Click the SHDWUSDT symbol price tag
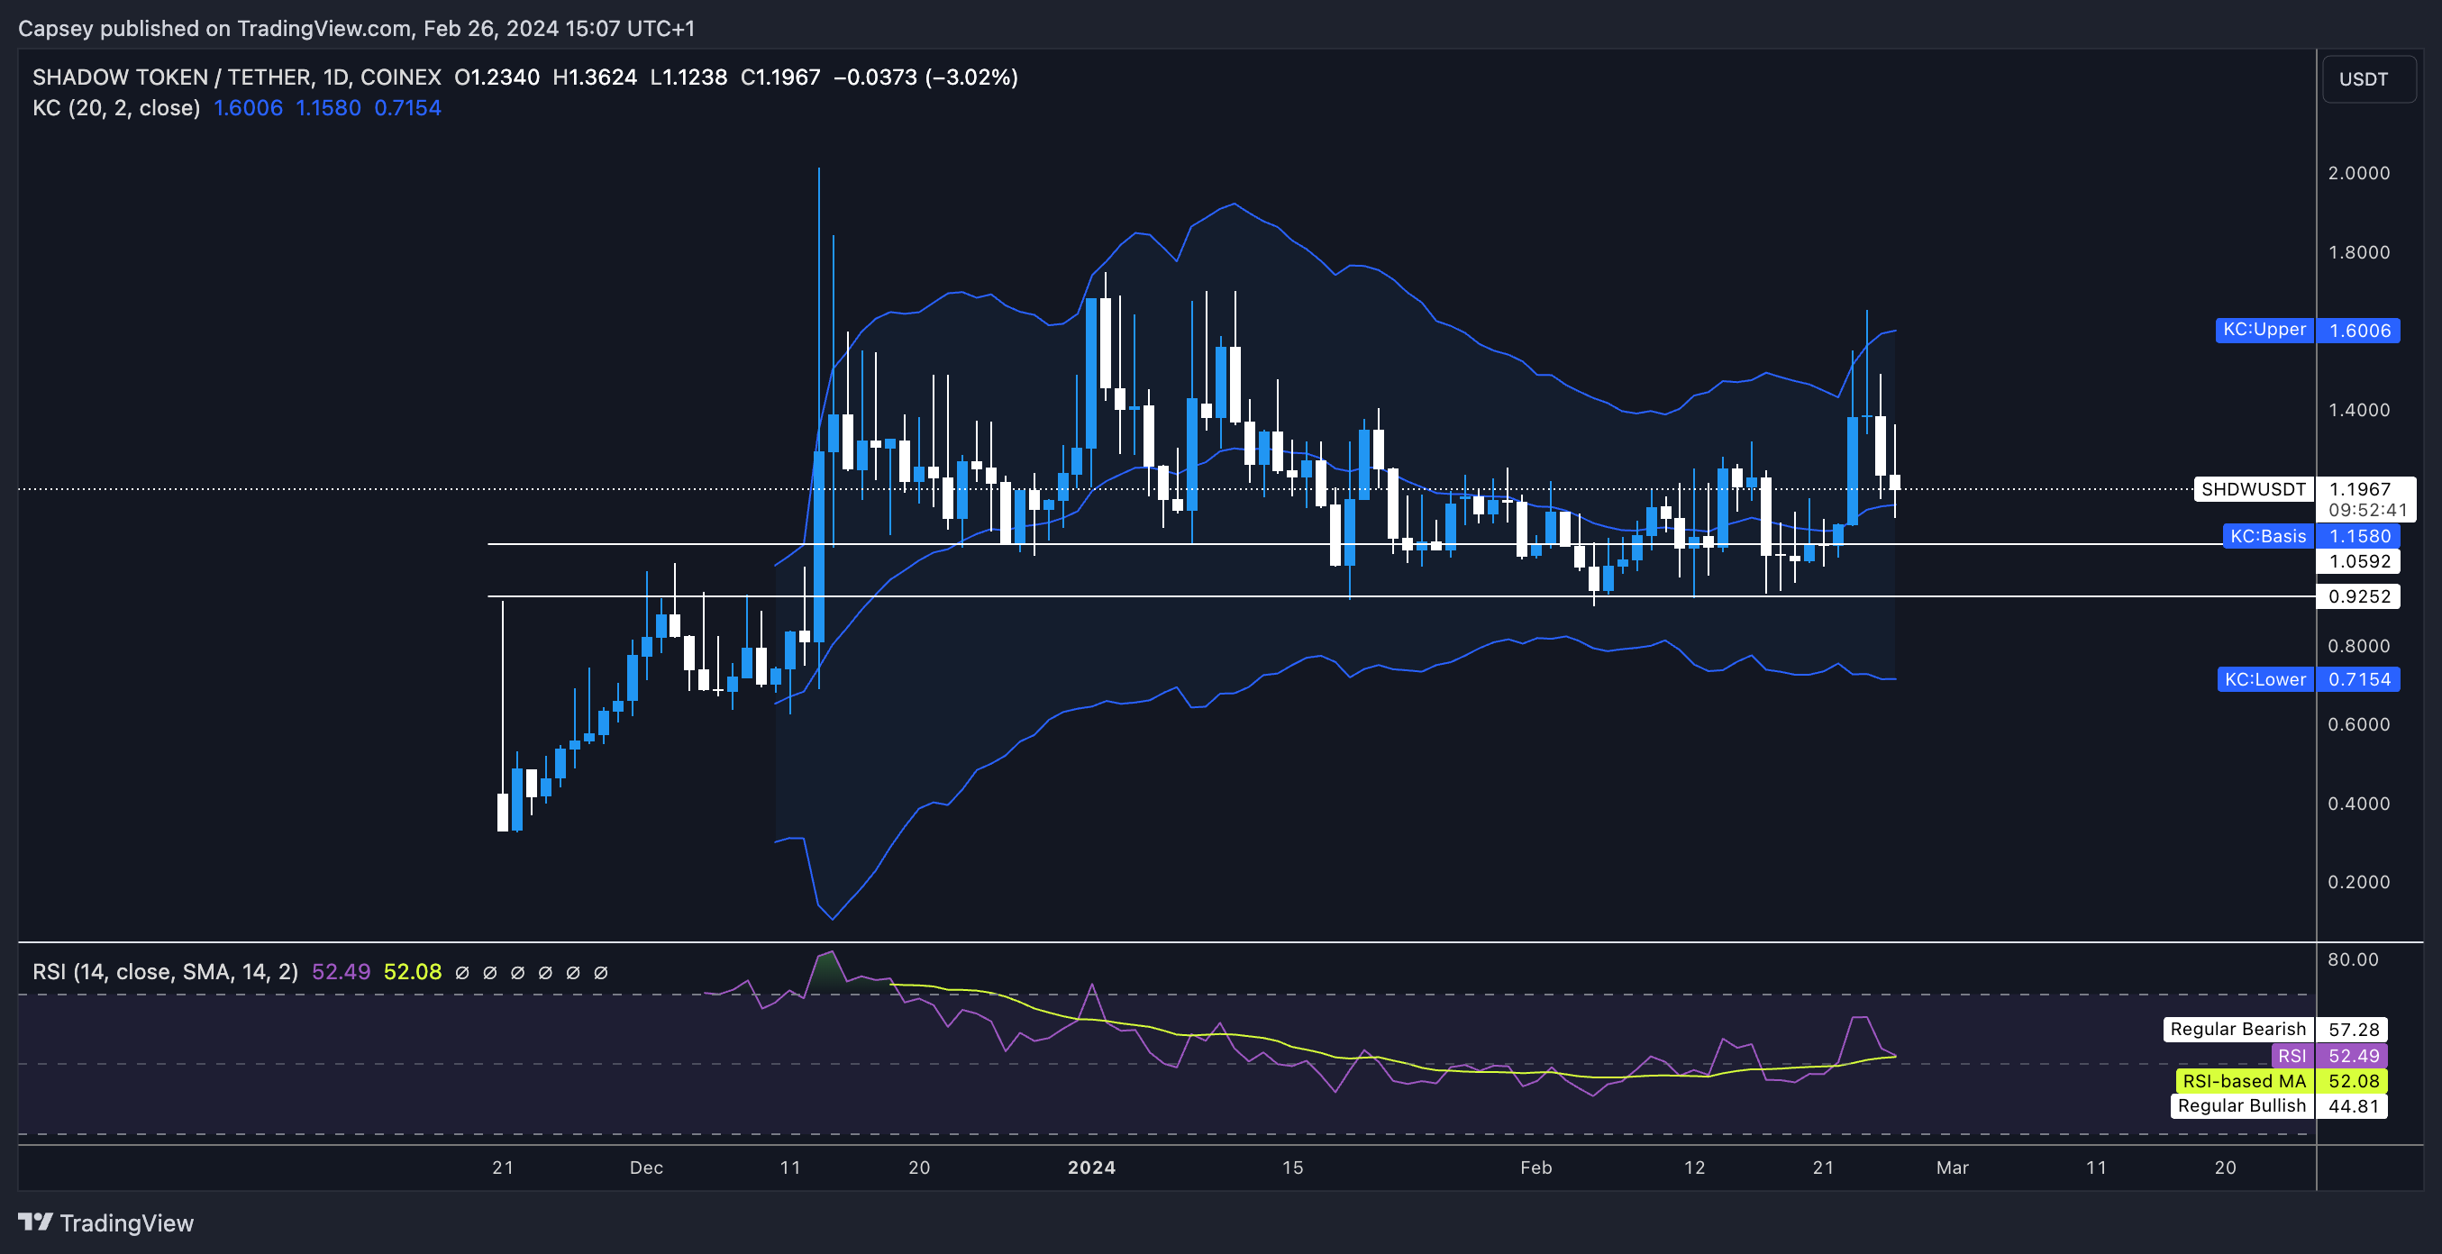 [x=2253, y=489]
